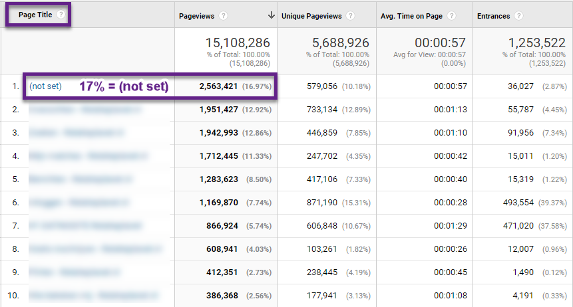Click the total pageviews 15,108,286 figure

(x=238, y=43)
